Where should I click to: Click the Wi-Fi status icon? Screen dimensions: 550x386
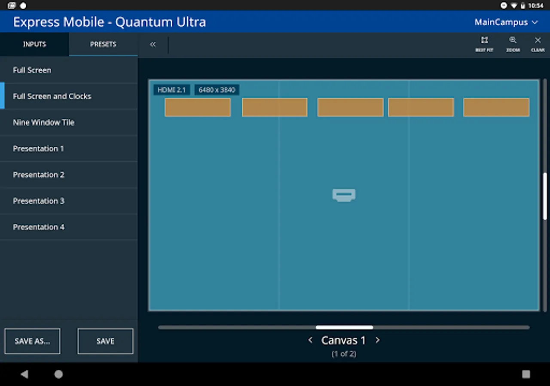pyautogui.click(x=514, y=6)
